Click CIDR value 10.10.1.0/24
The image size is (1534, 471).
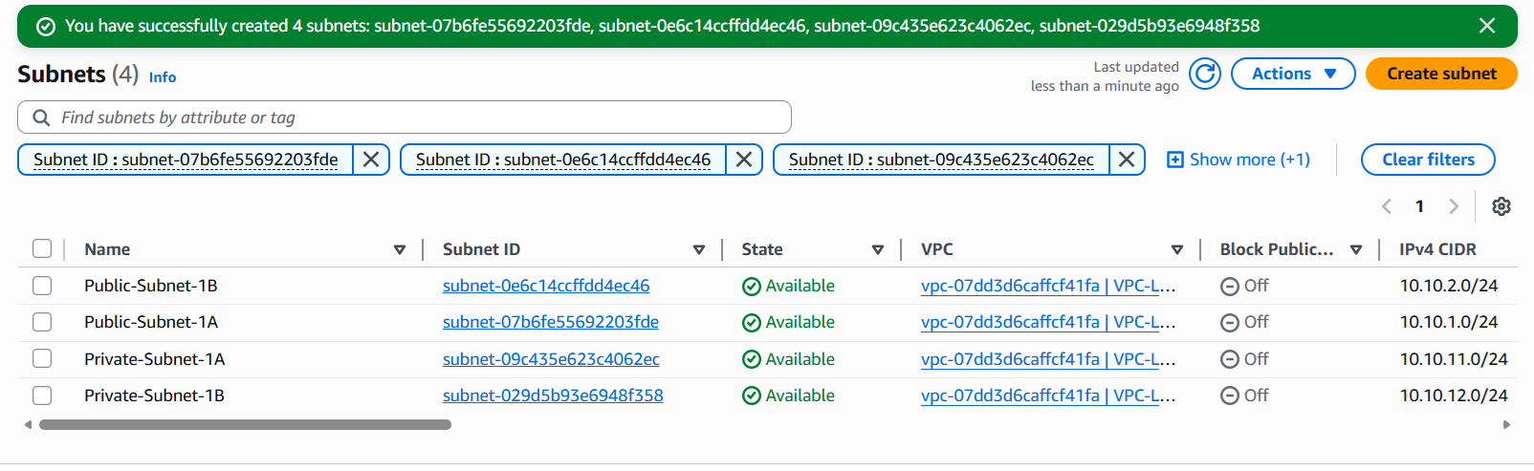pyautogui.click(x=1449, y=322)
